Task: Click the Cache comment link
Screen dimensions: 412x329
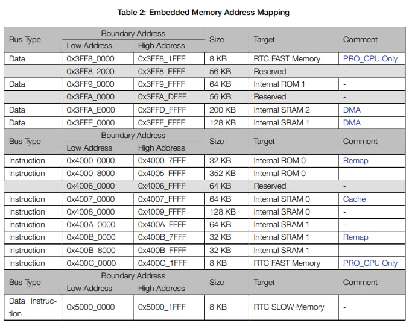Action: pyautogui.click(x=354, y=199)
